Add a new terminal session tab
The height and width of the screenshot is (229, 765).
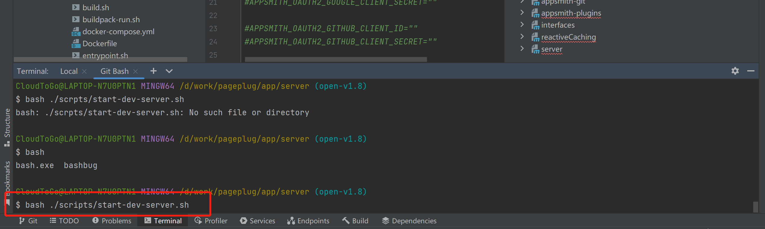(x=154, y=71)
